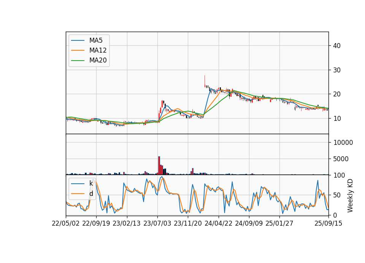Click the blue k legend line sample
This screenshot has width=365, height=263.
78,183
